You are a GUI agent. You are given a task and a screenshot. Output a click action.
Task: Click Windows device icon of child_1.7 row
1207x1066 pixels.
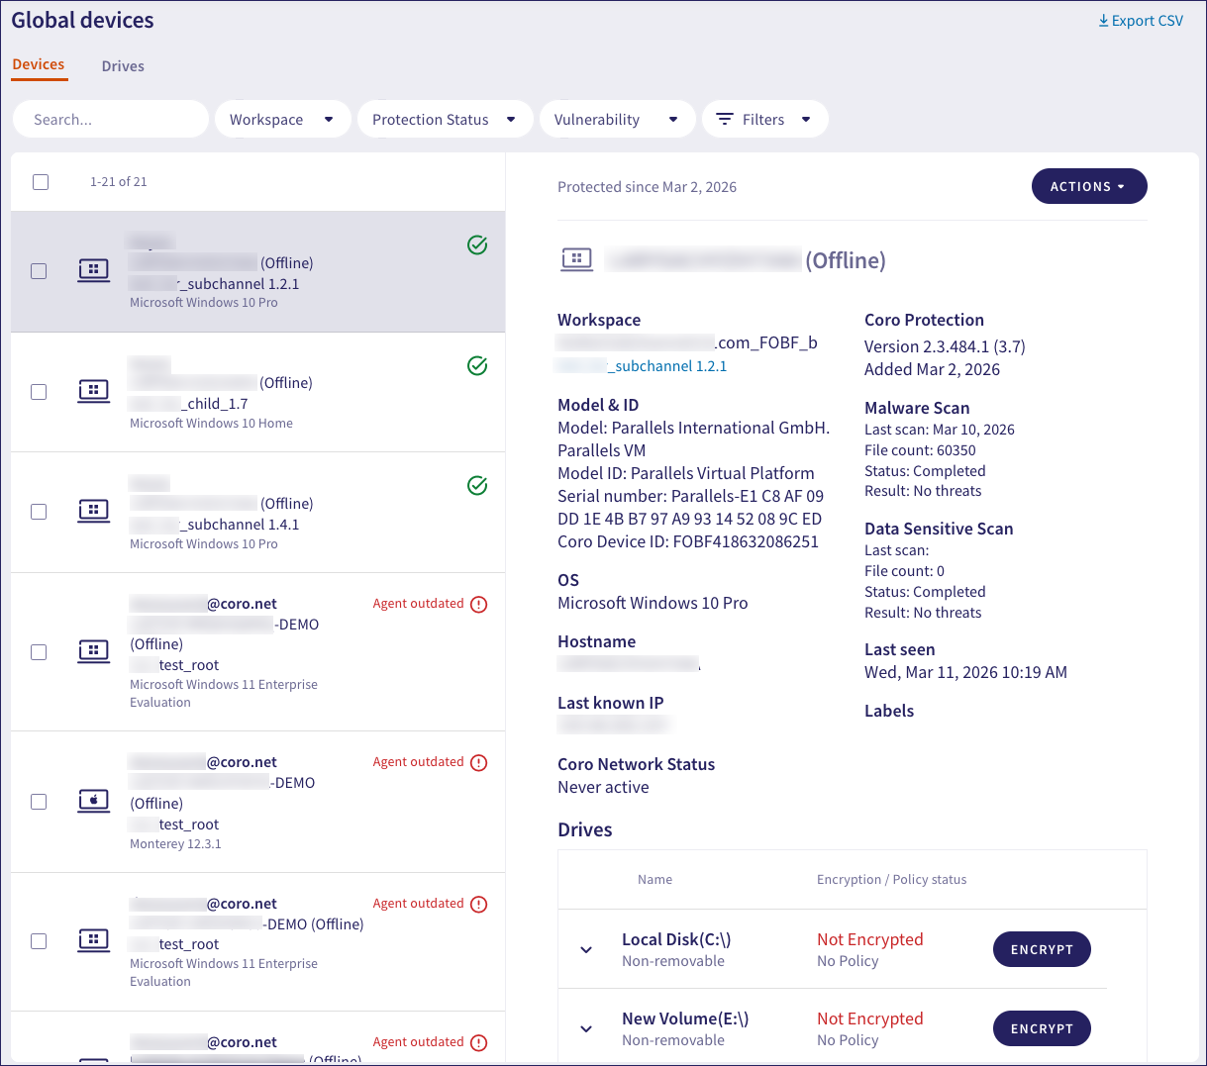coord(94,391)
